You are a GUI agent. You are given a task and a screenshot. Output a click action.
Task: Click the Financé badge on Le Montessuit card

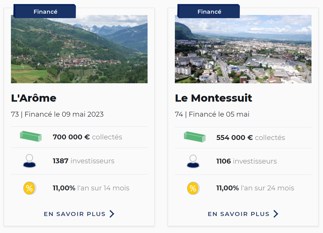point(209,11)
